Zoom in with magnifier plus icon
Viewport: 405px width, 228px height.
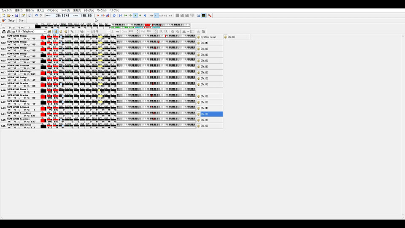(161, 32)
